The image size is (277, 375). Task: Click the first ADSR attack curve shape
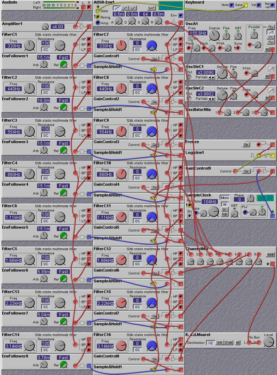pos(117,8)
